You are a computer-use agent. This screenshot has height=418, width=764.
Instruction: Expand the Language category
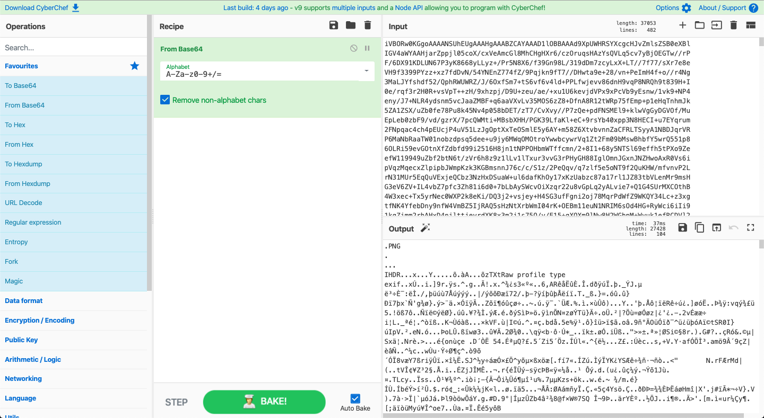point(73,398)
